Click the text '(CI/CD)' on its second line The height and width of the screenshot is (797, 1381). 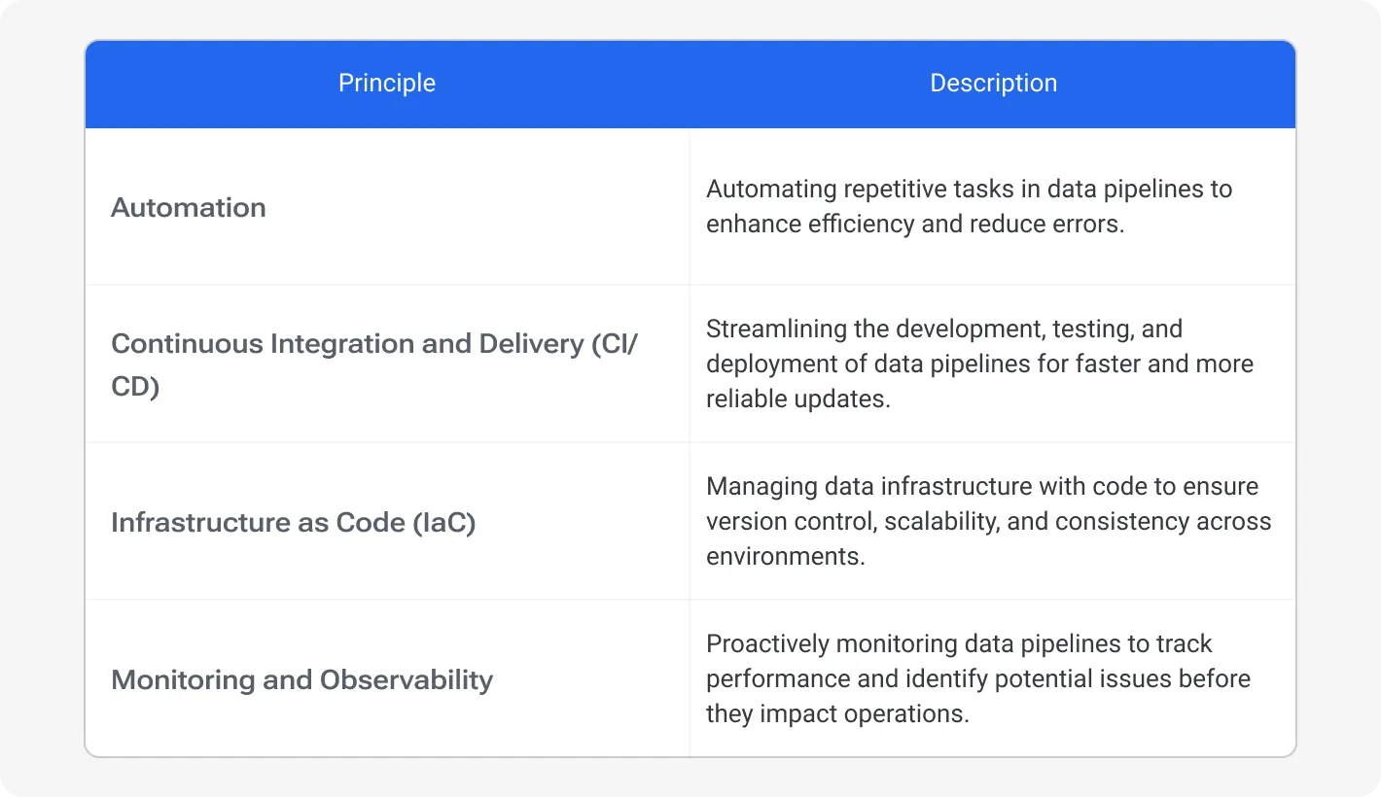134,385
